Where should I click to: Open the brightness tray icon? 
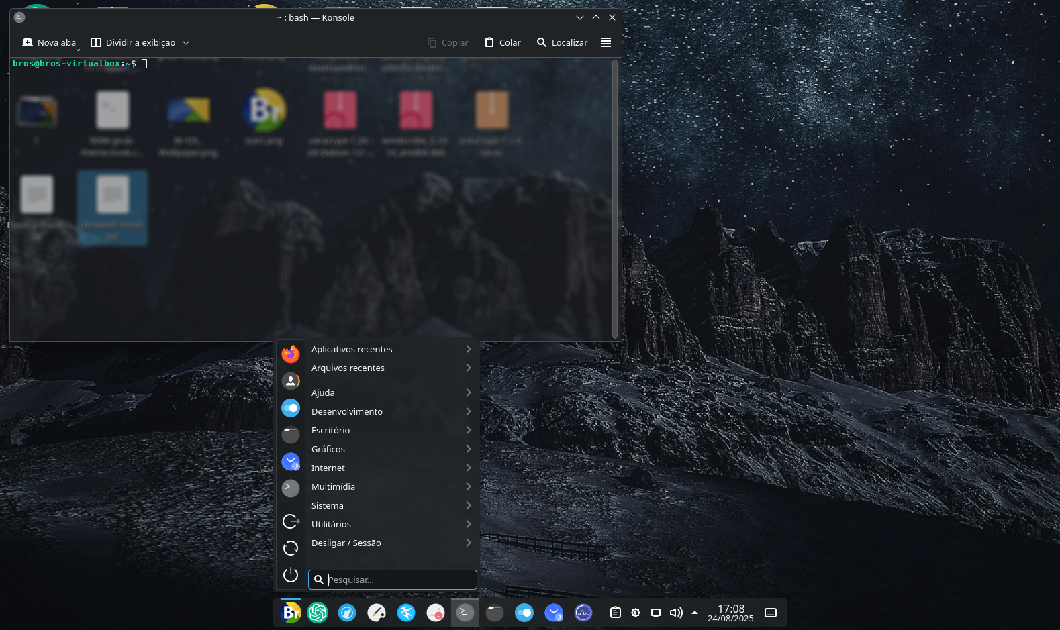[636, 613]
